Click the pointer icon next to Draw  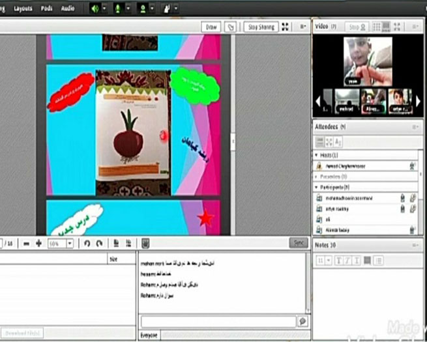click(229, 27)
